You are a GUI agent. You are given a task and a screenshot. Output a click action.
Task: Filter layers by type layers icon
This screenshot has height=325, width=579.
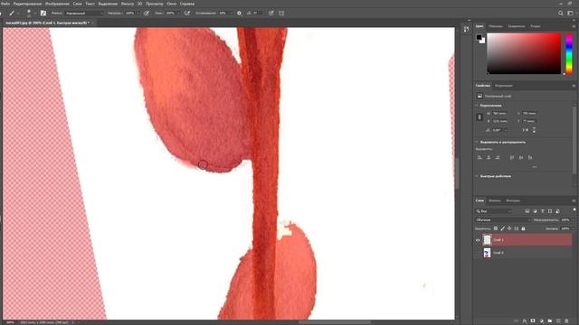(543, 211)
